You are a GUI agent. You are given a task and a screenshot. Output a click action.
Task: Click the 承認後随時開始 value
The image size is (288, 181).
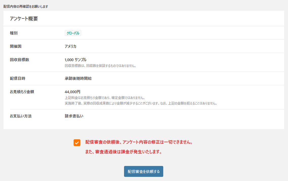(78, 78)
